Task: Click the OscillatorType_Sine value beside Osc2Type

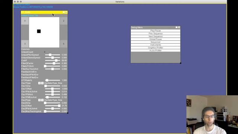Action: tap(53, 100)
